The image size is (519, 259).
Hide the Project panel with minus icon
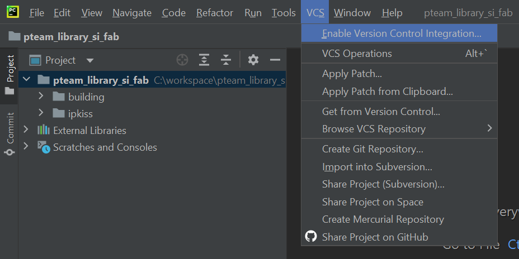pyautogui.click(x=275, y=60)
